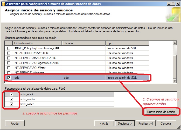Select the ##MS_PolicyTsqlExecutionLogin## row text
Screen dimensions: 181x130
[37, 48]
